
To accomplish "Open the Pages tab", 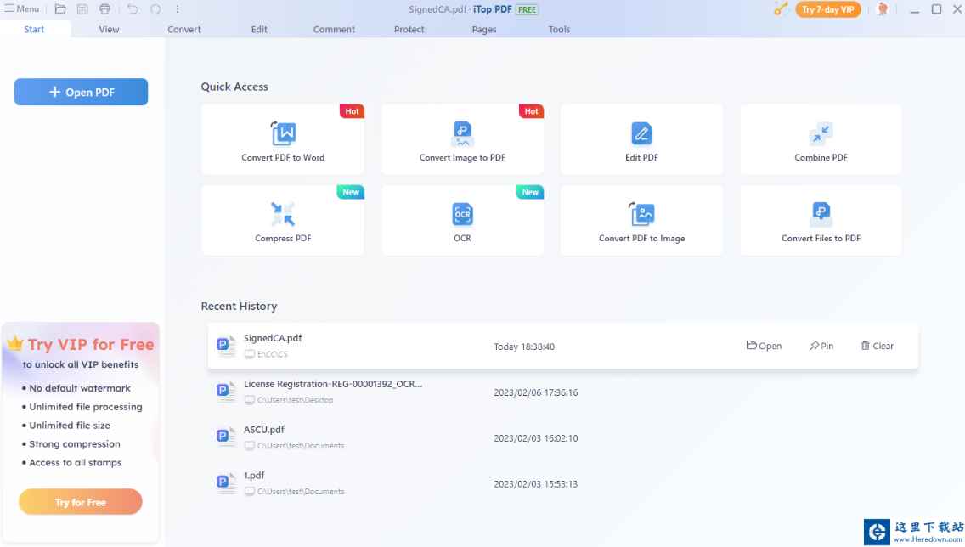I will click(484, 30).
